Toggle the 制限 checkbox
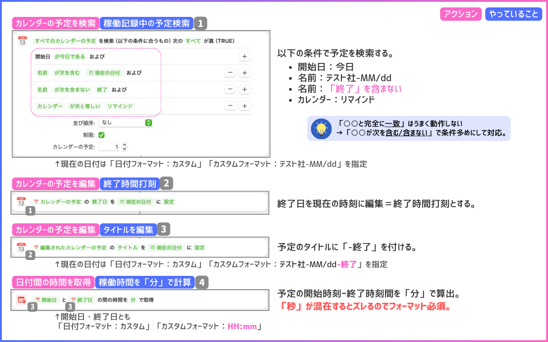548x342 pixels. tap(101, 135)
